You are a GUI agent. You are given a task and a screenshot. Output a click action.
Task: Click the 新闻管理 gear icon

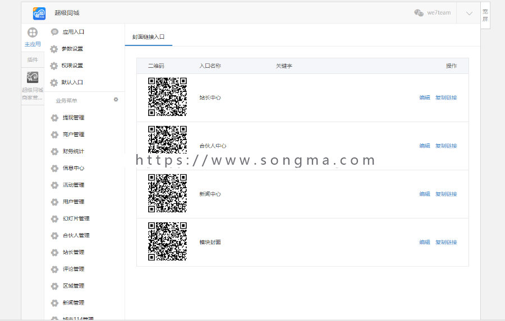[x=55, y=303]
